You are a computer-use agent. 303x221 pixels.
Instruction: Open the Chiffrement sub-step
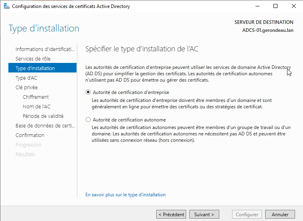(x=36, y=97)
